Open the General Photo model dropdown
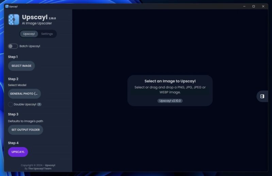The width and height of the screenshot is (272, 176). point(24,94)
